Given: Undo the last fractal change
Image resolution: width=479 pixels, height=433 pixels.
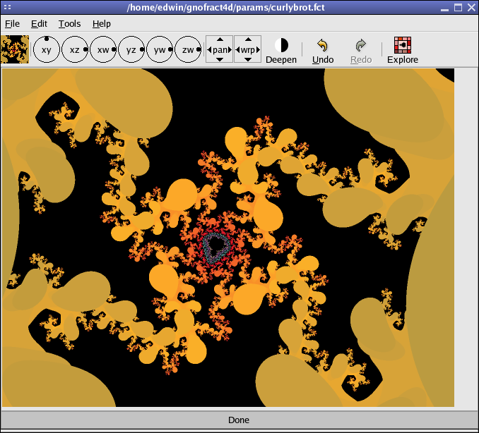Looking at the screenshot, I should [323, 51].
